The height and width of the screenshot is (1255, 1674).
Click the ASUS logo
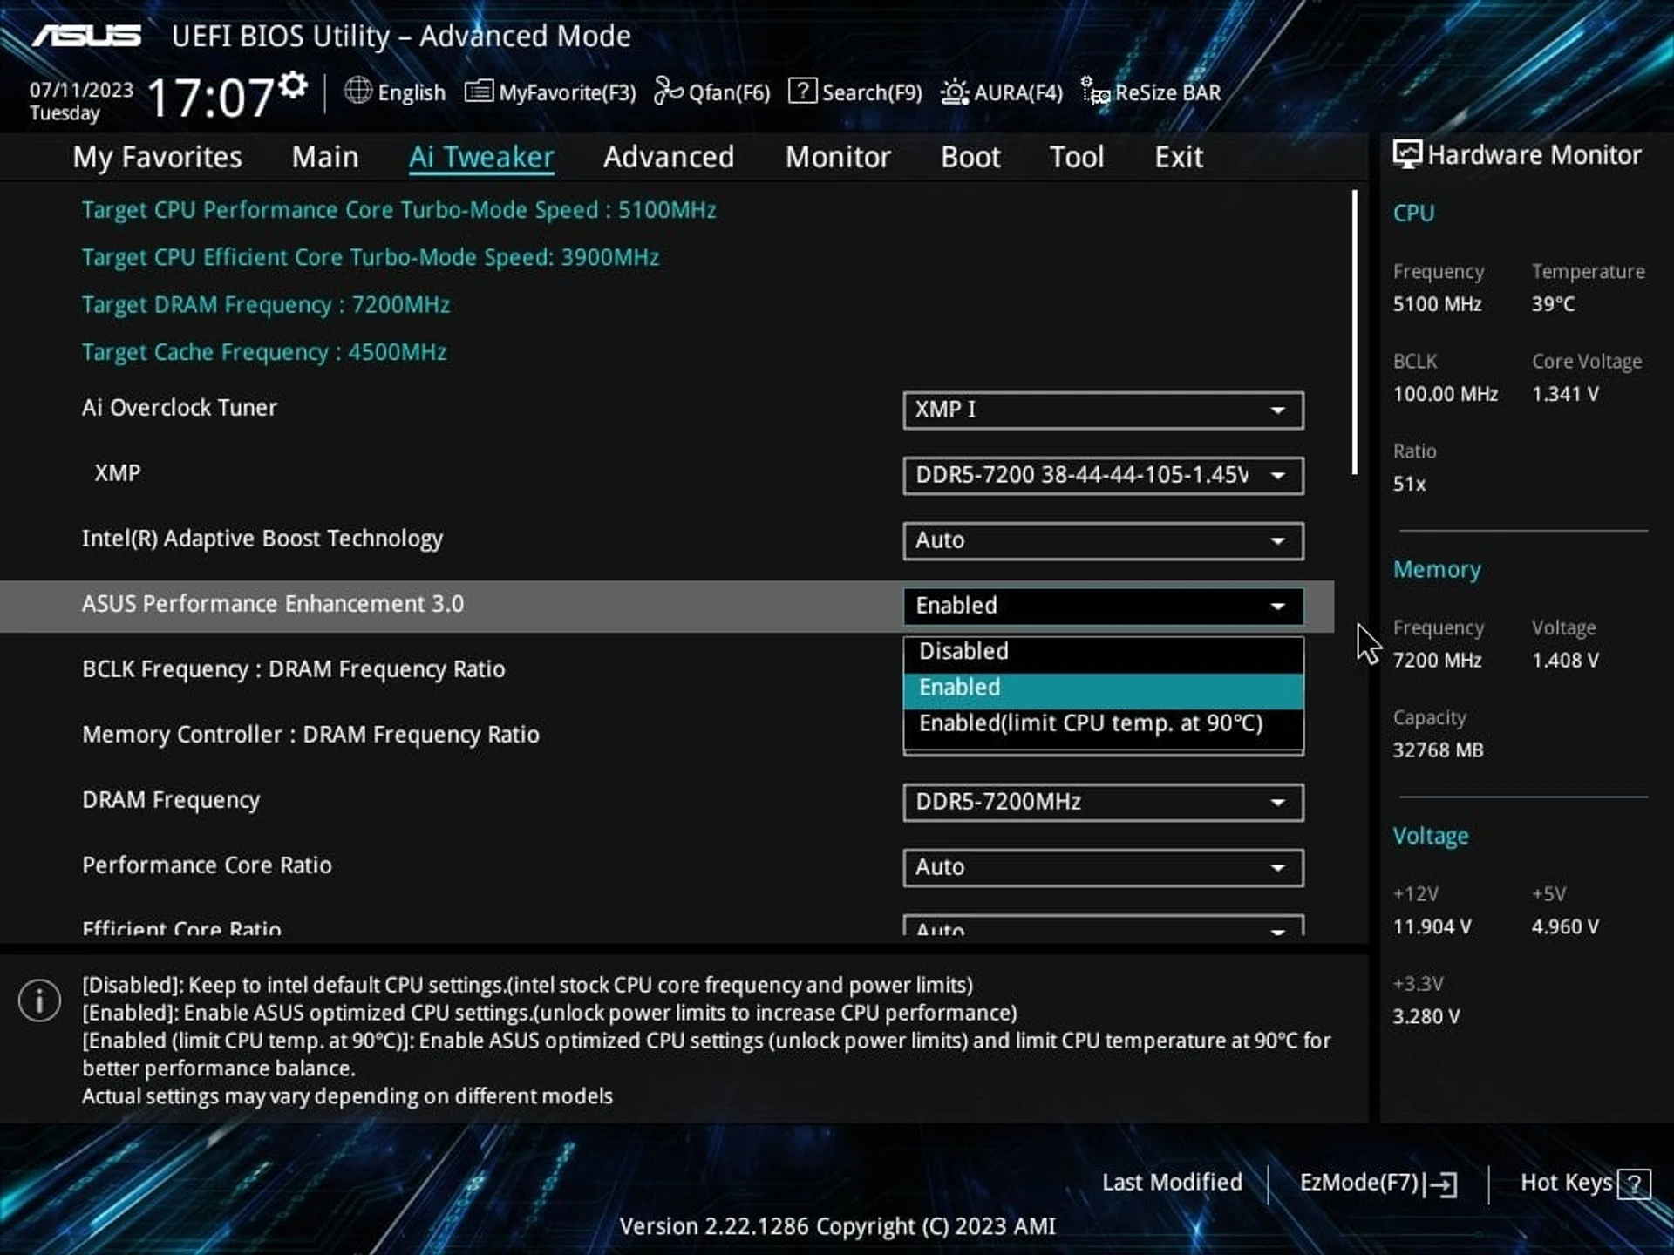tap(86, 36)
